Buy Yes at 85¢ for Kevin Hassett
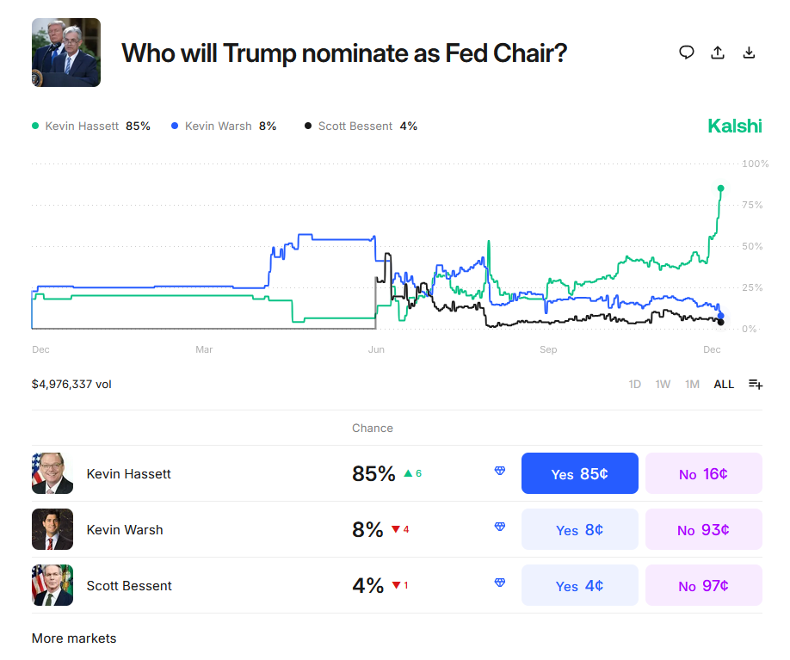The height and width of the screenshot is (660, 790). [579, 472]
